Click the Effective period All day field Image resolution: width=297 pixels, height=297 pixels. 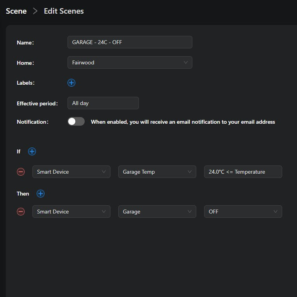pyautogui.click(x=103, y=103)
